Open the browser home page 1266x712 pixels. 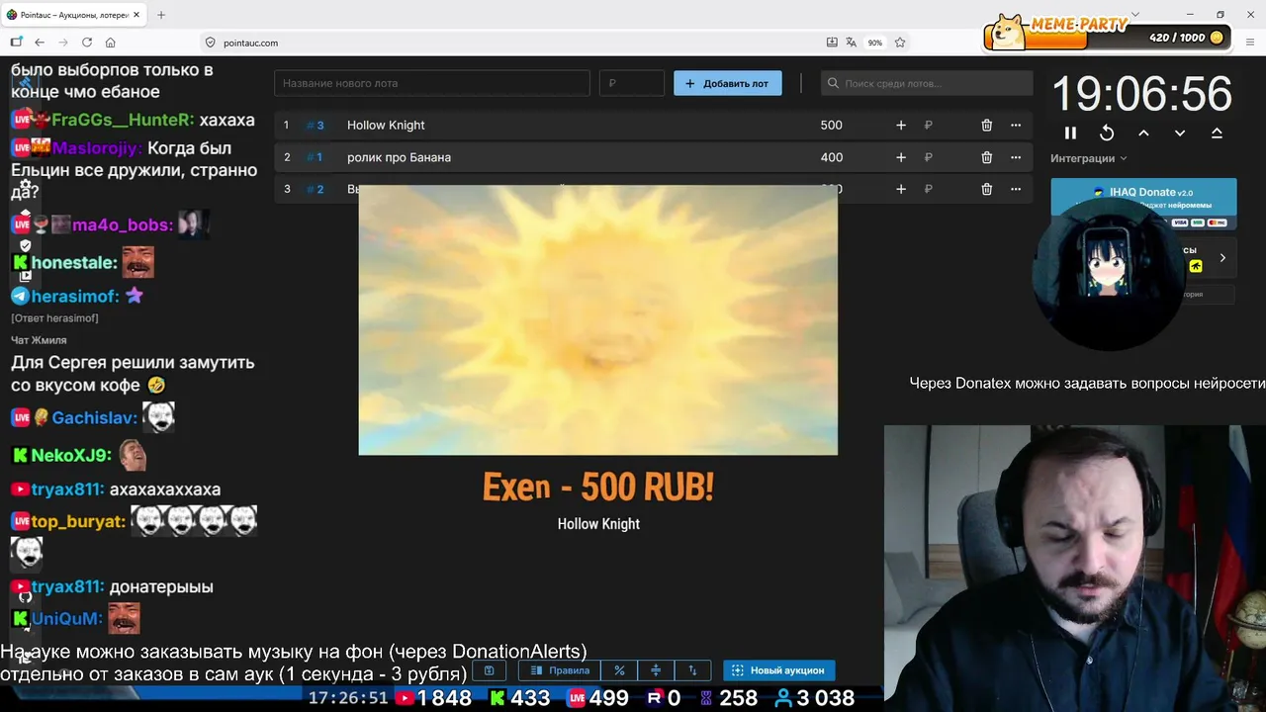111,43
